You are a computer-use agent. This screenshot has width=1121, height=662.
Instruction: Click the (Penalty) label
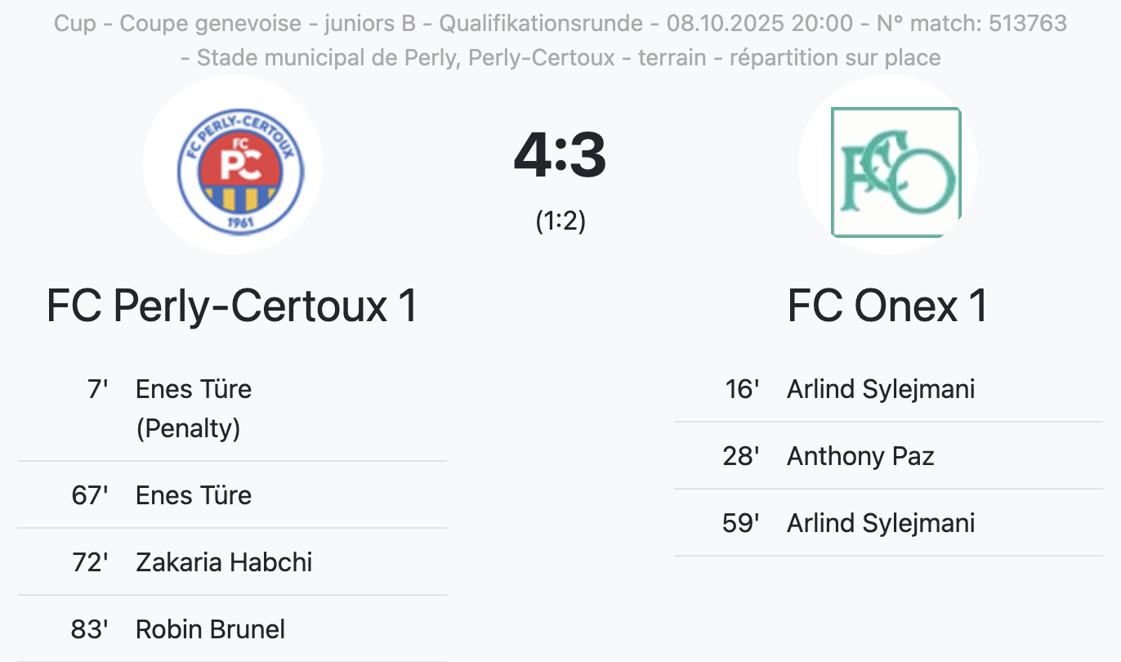click(x=188, y=428)
